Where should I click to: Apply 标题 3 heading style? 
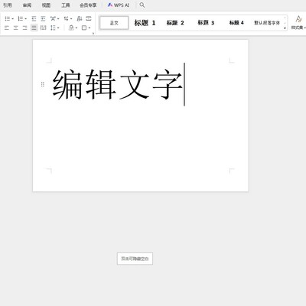tap(206, 23)
